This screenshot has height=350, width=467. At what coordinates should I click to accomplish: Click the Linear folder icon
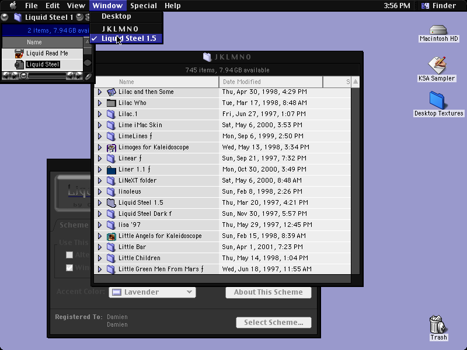pyautogui.click(x=111, y=158)
